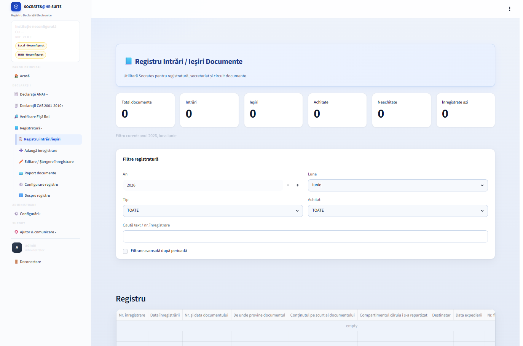Open Configurare registru item

[41, 185]
